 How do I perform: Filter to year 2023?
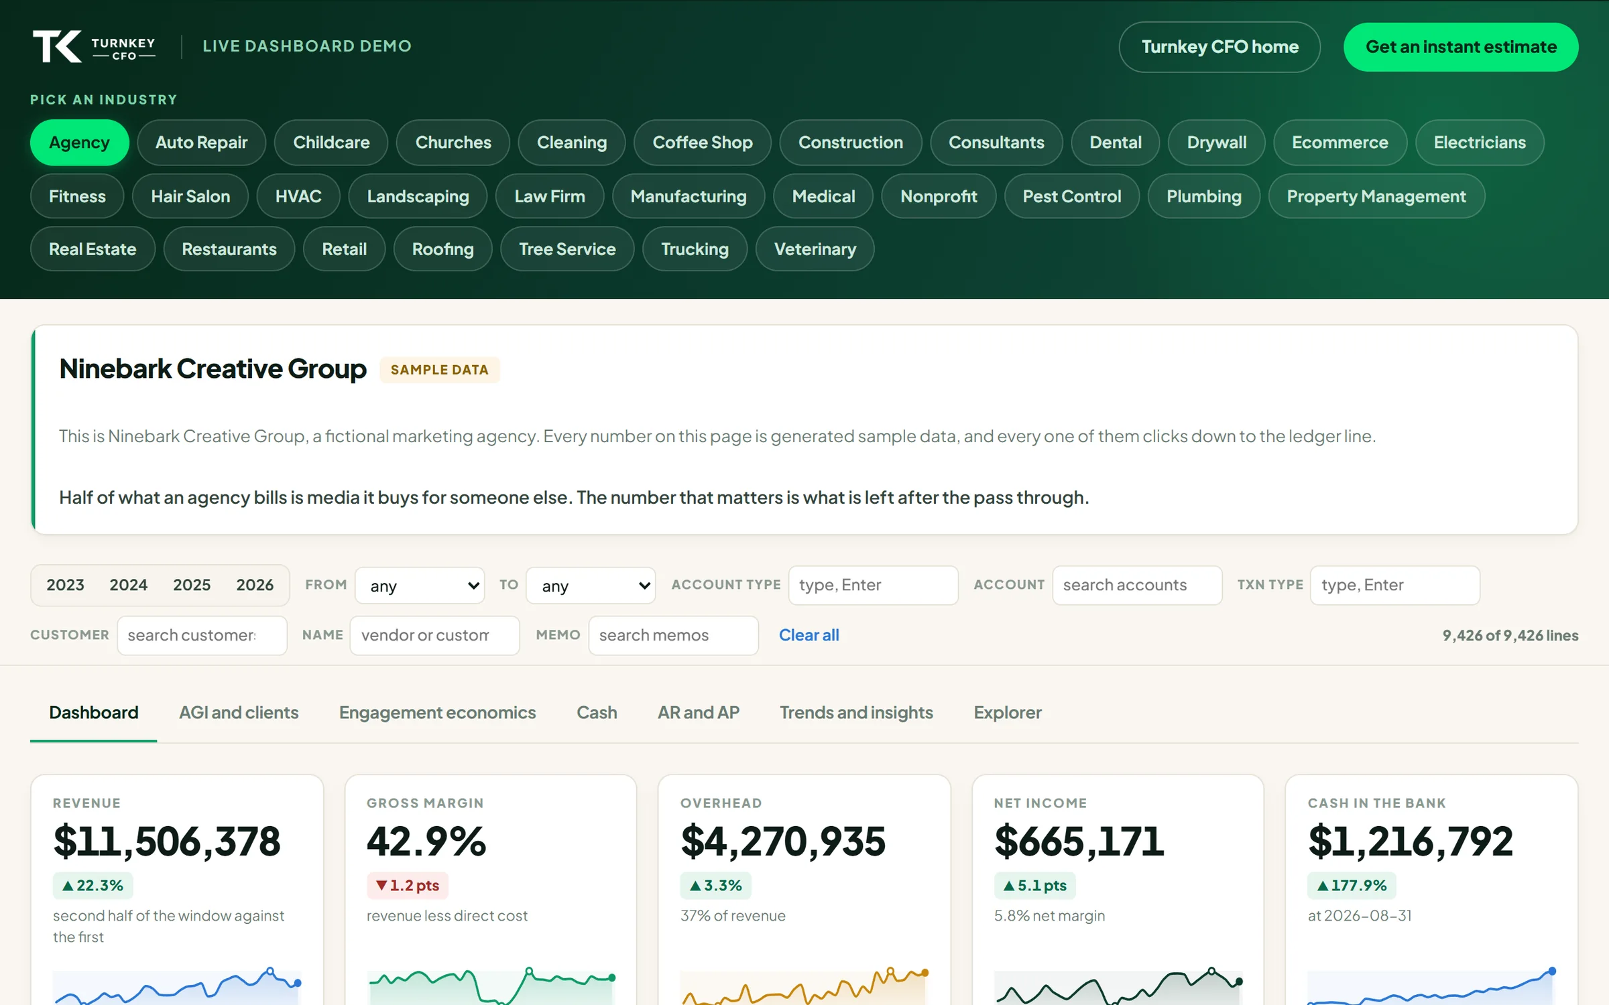point(65,585)
